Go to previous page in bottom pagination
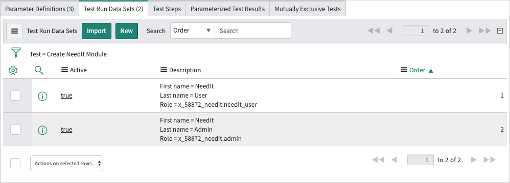Viewport: 510px width, 183px height. [394, 160]
